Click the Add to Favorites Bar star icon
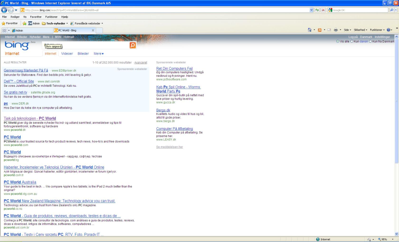 [x=24, y=23]
